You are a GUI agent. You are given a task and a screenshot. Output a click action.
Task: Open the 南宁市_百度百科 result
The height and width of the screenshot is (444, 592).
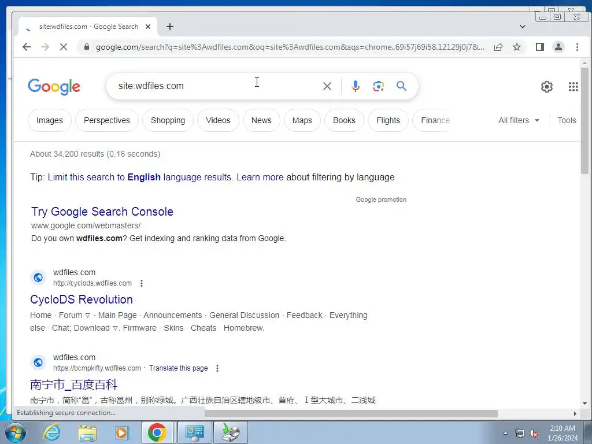73,384
